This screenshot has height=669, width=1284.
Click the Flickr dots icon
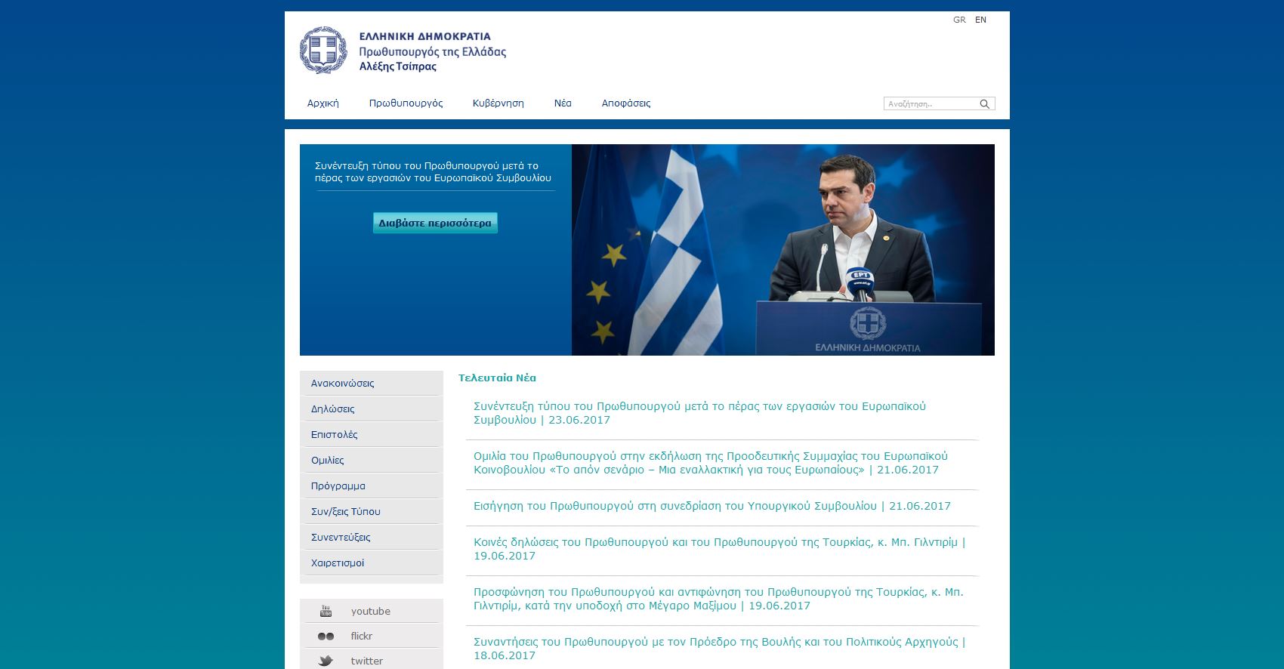click(x=326, y=636)
